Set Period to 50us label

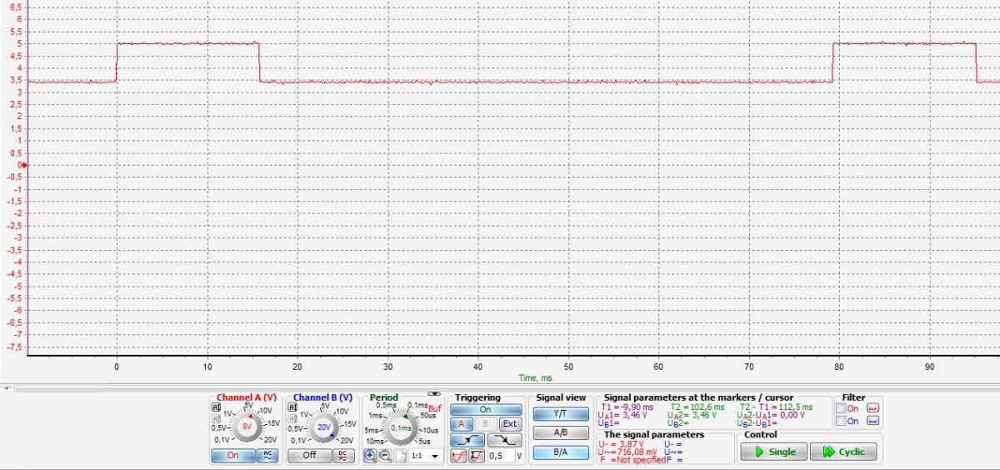pos(427,415)
